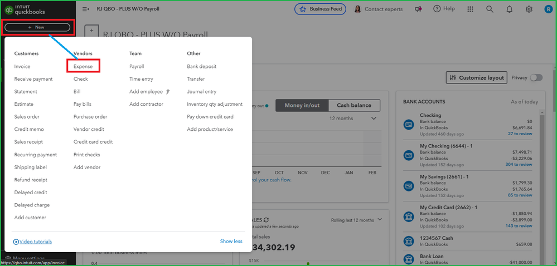Viewport: 557px width, 266px height.
Task: Choose Bank deposit under Other
Action: point(202,66)
